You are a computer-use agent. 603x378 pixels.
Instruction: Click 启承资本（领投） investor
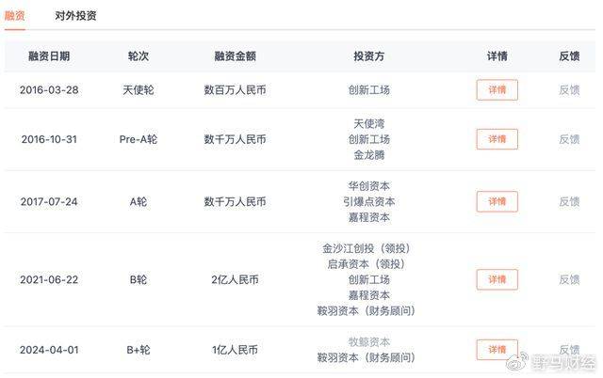coord(367,264)
